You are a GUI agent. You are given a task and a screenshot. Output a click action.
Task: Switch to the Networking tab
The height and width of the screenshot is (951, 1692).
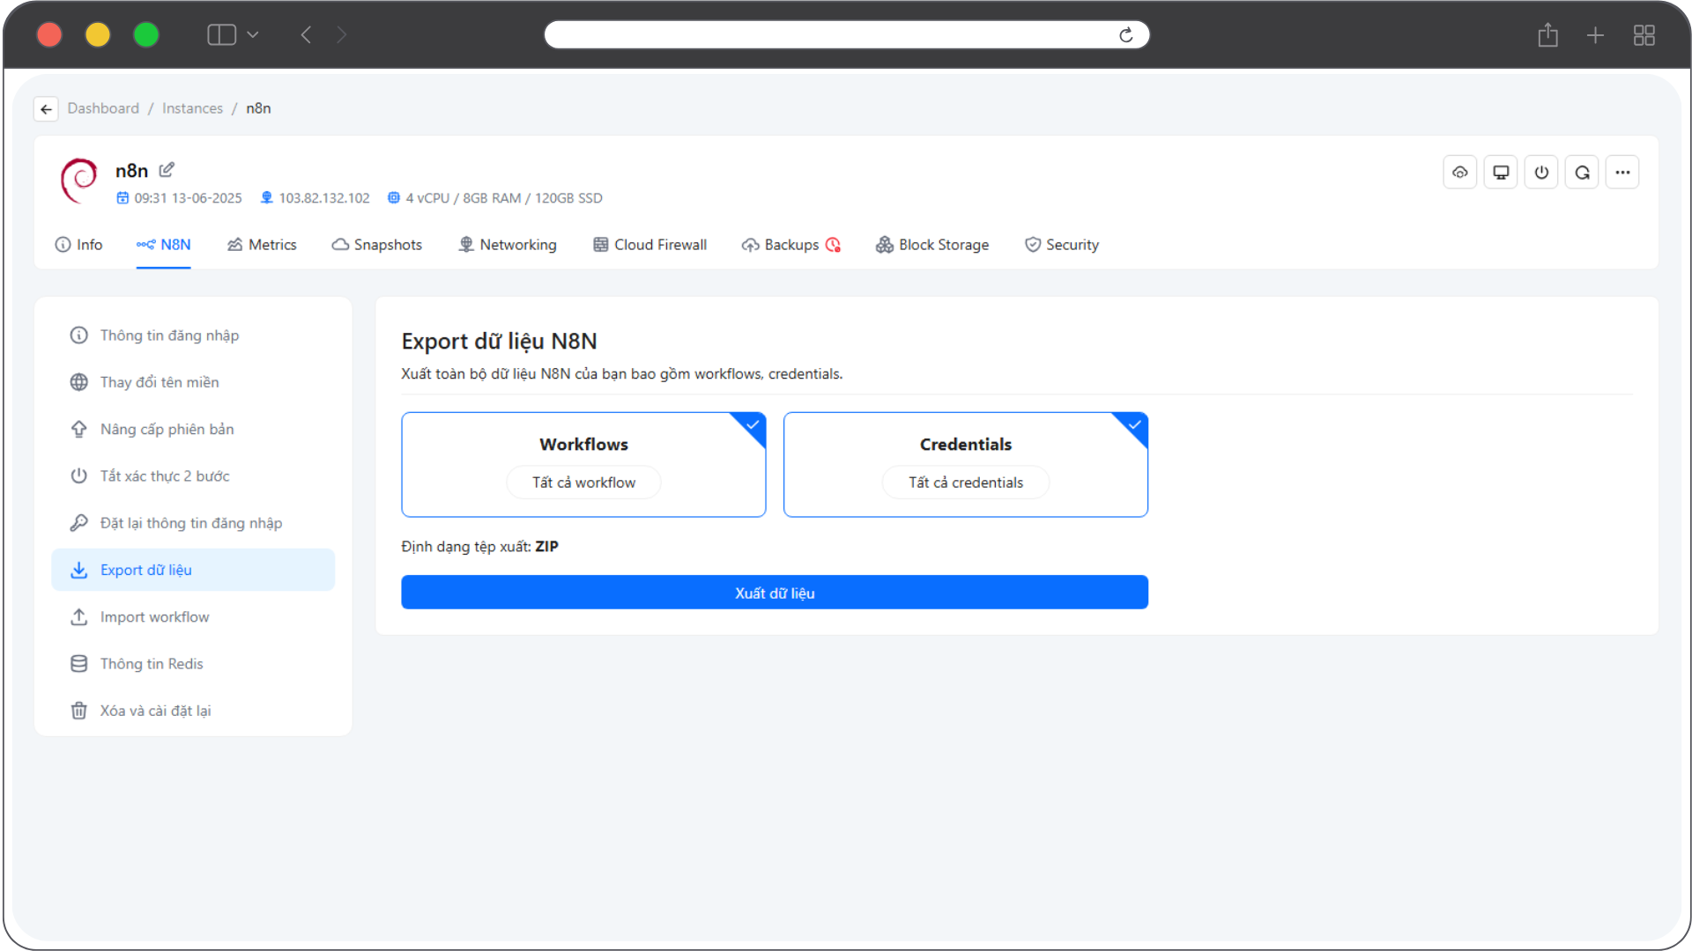click(508, 245)
